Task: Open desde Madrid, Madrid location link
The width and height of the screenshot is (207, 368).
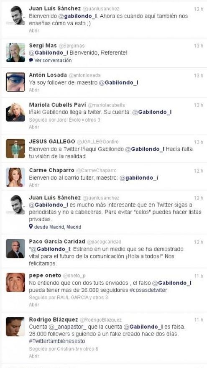Action: click(58, 227)
